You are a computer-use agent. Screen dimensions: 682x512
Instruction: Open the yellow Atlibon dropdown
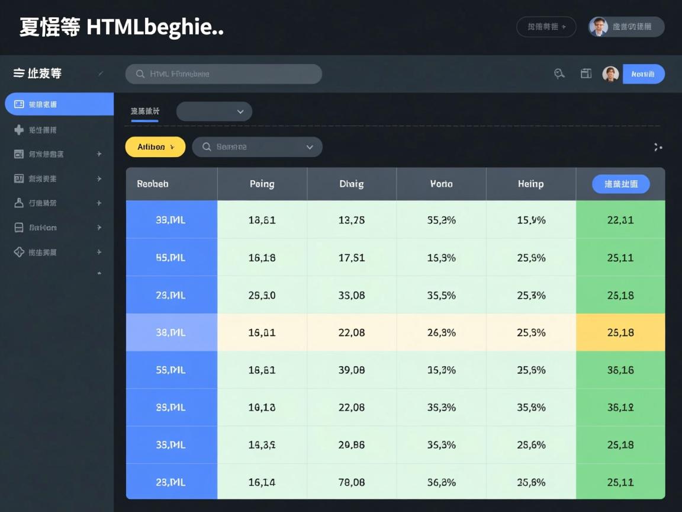155,147
